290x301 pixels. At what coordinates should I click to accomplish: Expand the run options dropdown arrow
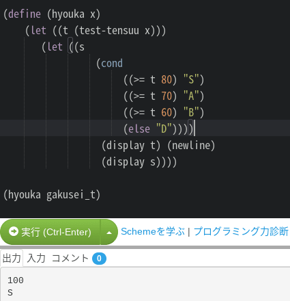(109, 232)
